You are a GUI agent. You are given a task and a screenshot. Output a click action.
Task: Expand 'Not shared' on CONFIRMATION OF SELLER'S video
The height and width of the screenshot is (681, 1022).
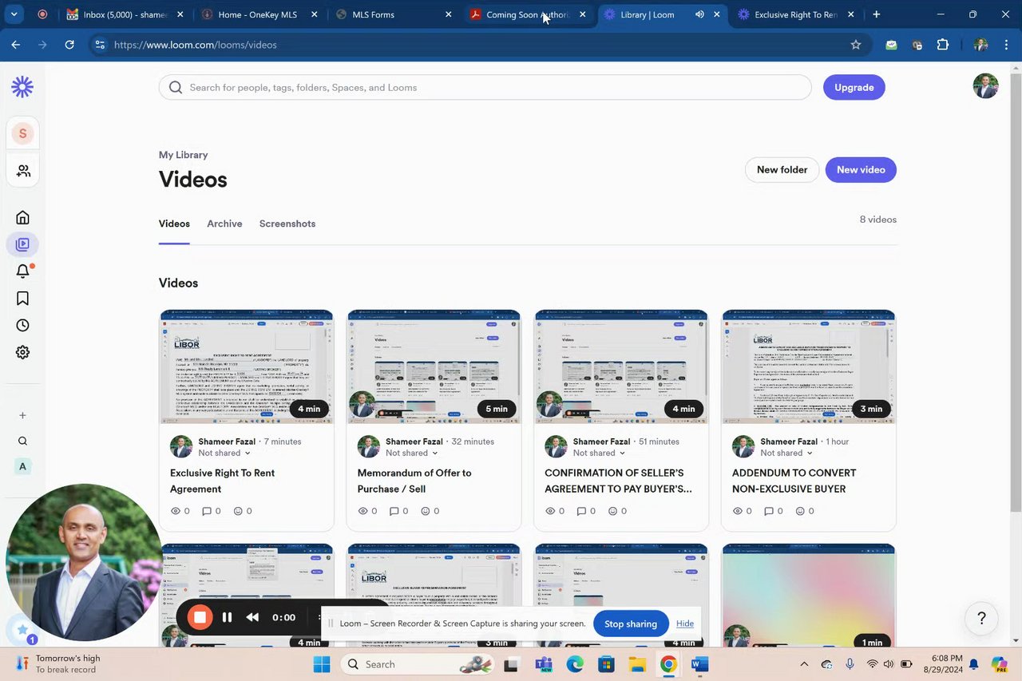(599, 453)
